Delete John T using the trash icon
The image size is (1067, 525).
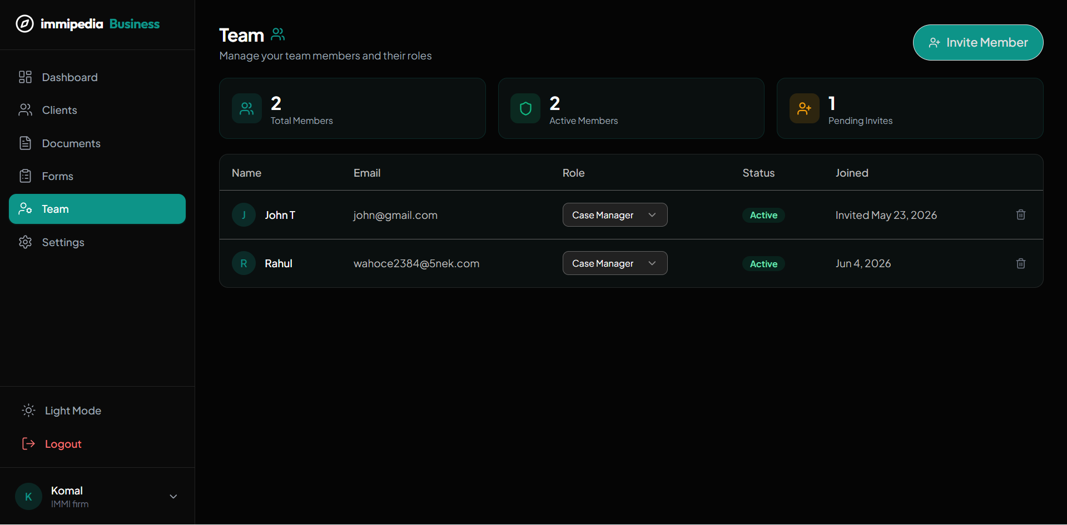click(x=1021, y=214)
